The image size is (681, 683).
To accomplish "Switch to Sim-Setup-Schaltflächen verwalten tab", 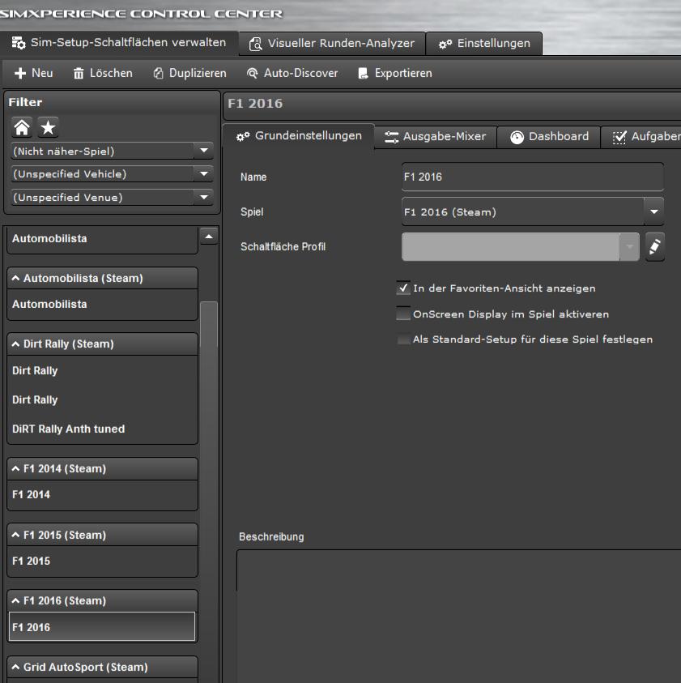I will tap(119, 43).
